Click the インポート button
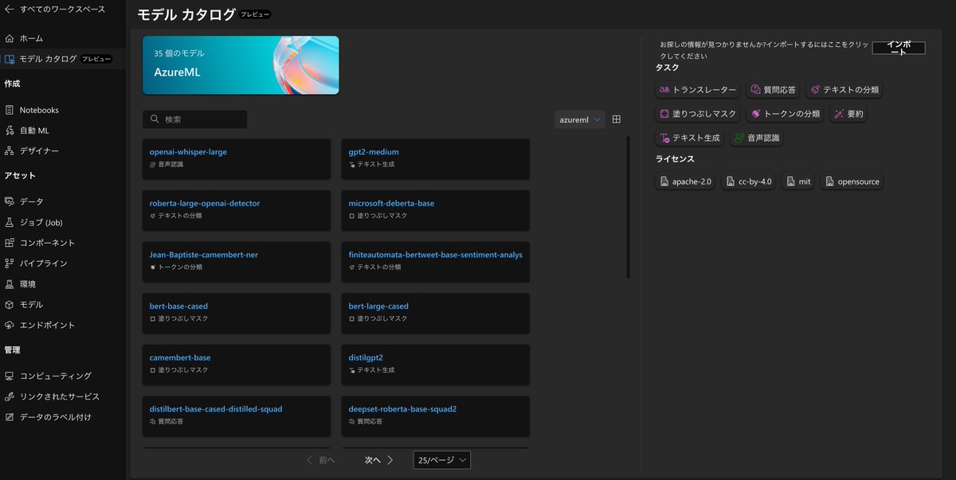 [x=899, y=48]
